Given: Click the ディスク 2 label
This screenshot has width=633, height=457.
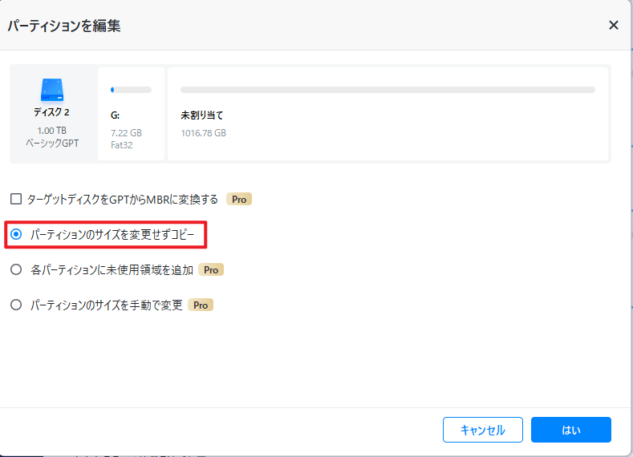Looking at the screenshot, I should click(51, 112).
